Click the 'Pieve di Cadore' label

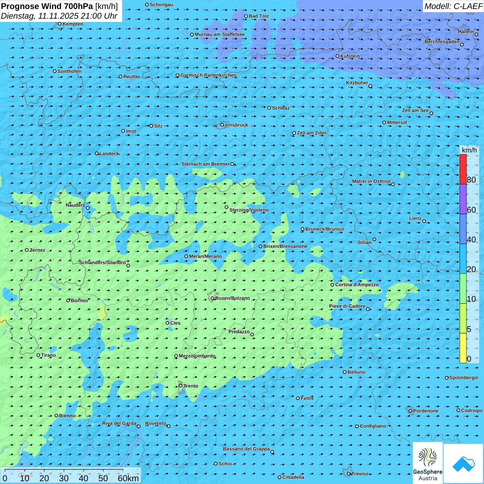pos(347,306)
